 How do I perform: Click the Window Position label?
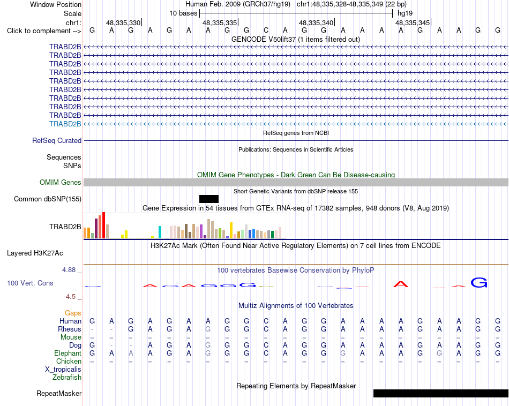(56, 4)
